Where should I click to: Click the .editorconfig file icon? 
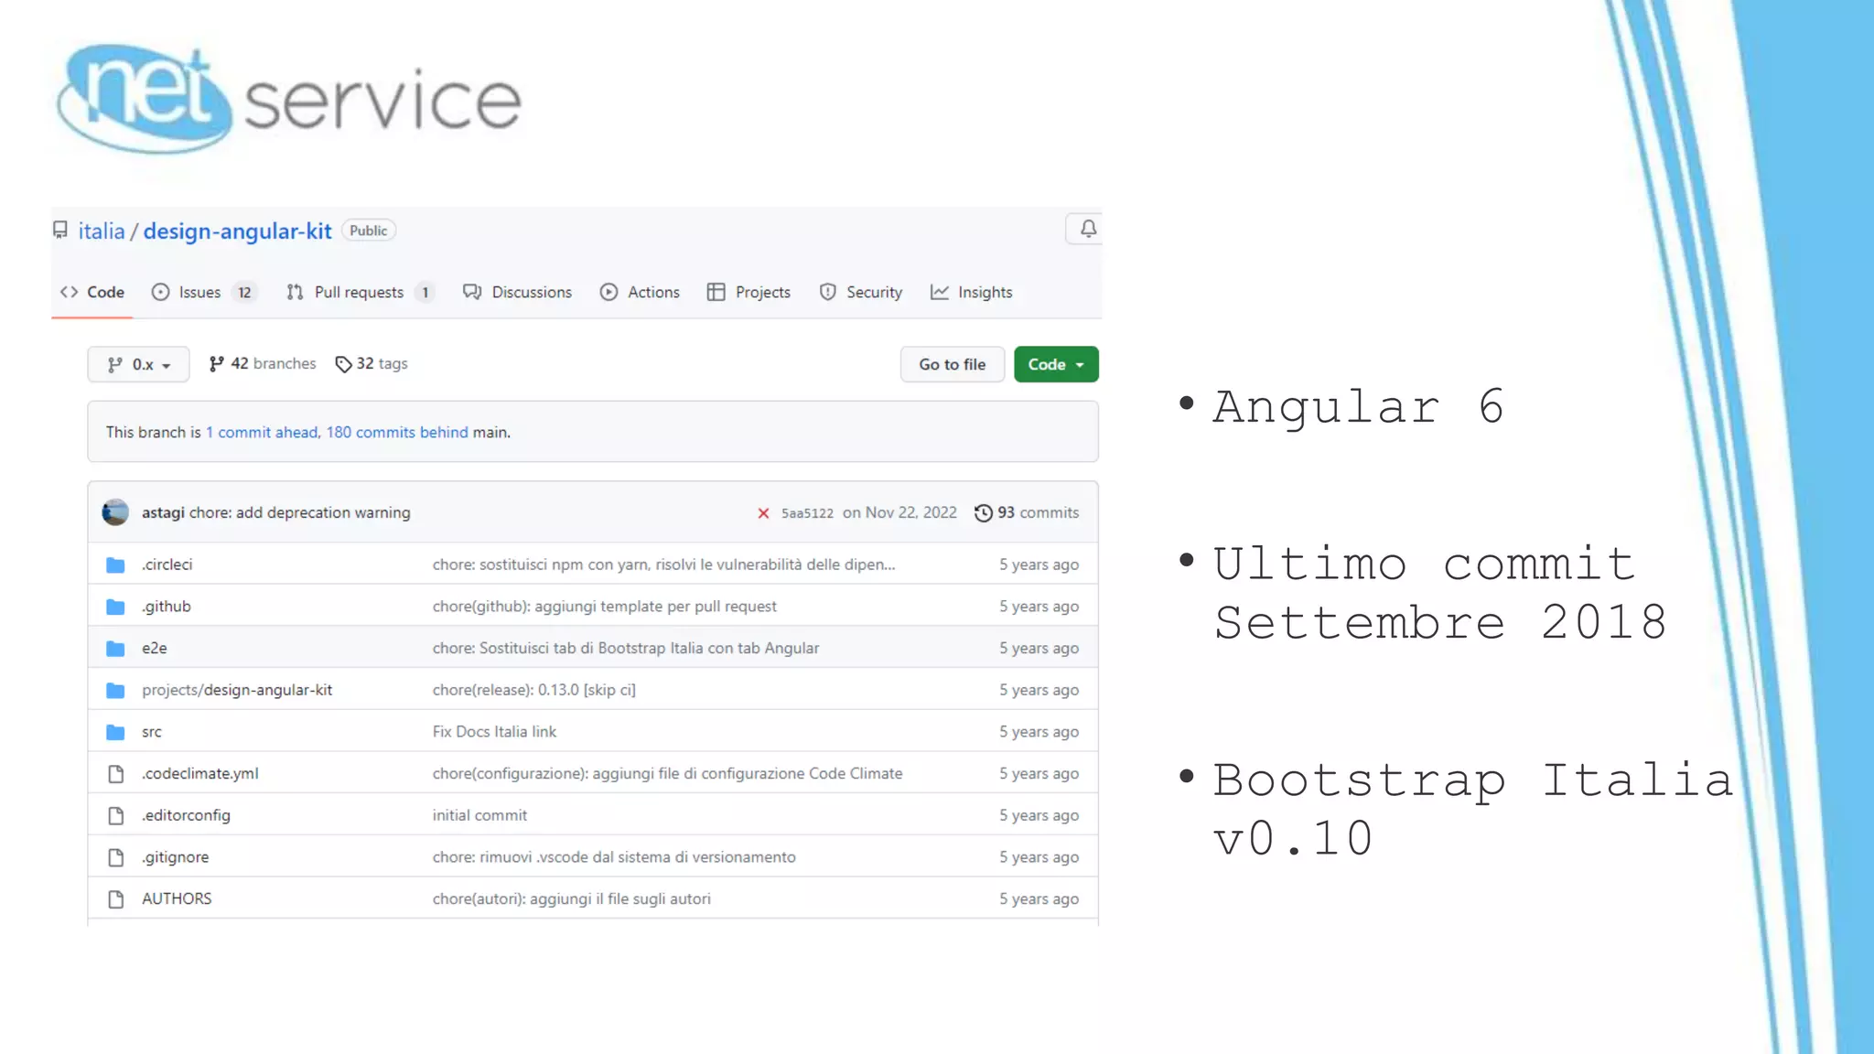point(116,815)
